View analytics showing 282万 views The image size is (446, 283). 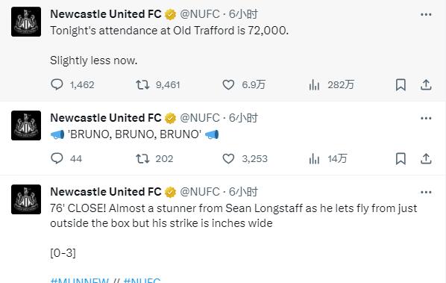(x=314, y=84)
